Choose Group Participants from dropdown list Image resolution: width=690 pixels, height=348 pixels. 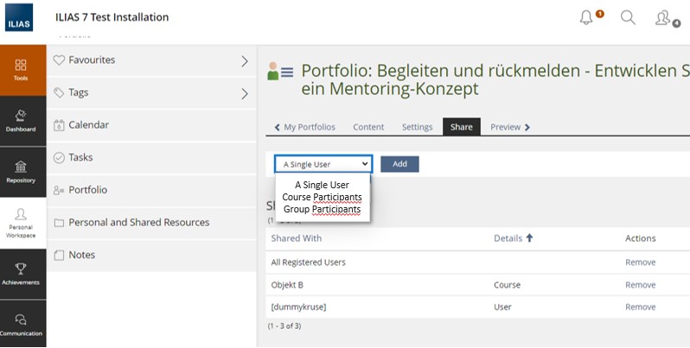click(x=322, y=209)
